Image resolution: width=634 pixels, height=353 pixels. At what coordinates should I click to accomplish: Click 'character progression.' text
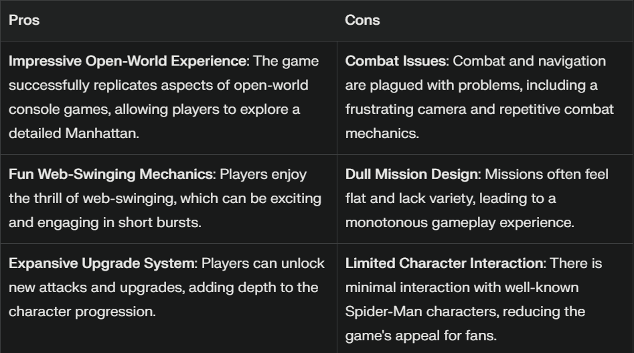82,311
